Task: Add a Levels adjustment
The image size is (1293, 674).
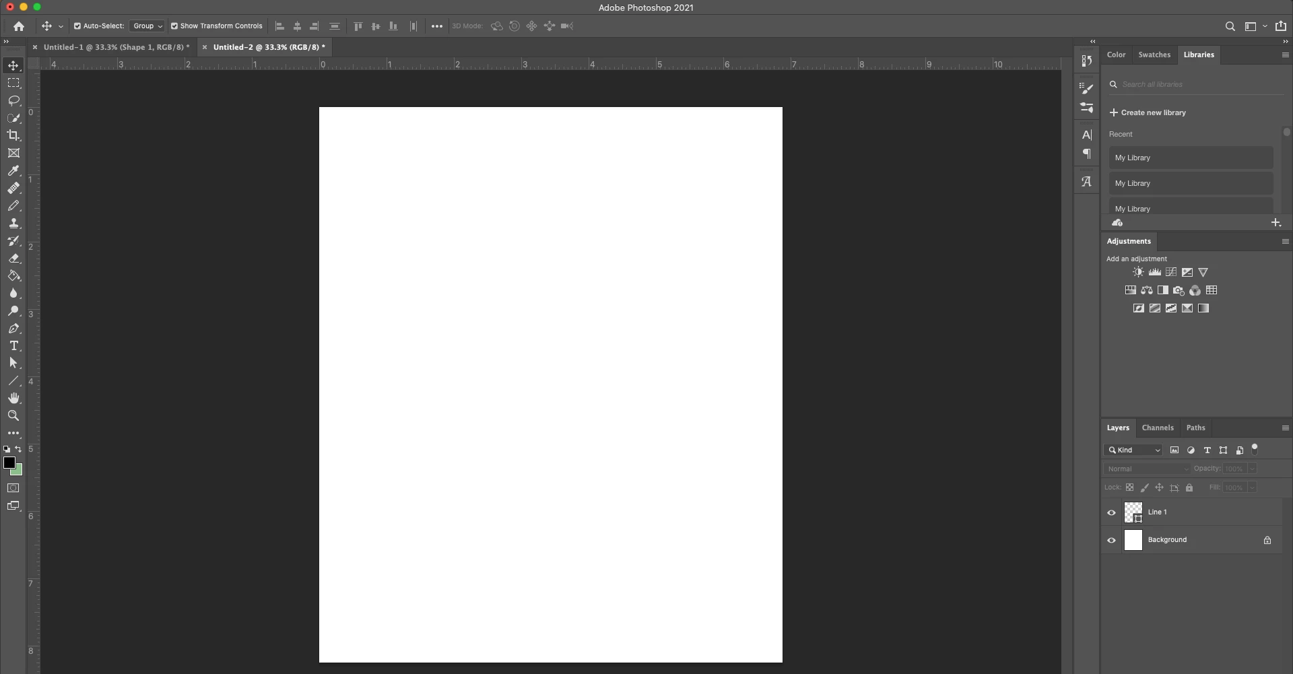Action: click(1155, 272)
